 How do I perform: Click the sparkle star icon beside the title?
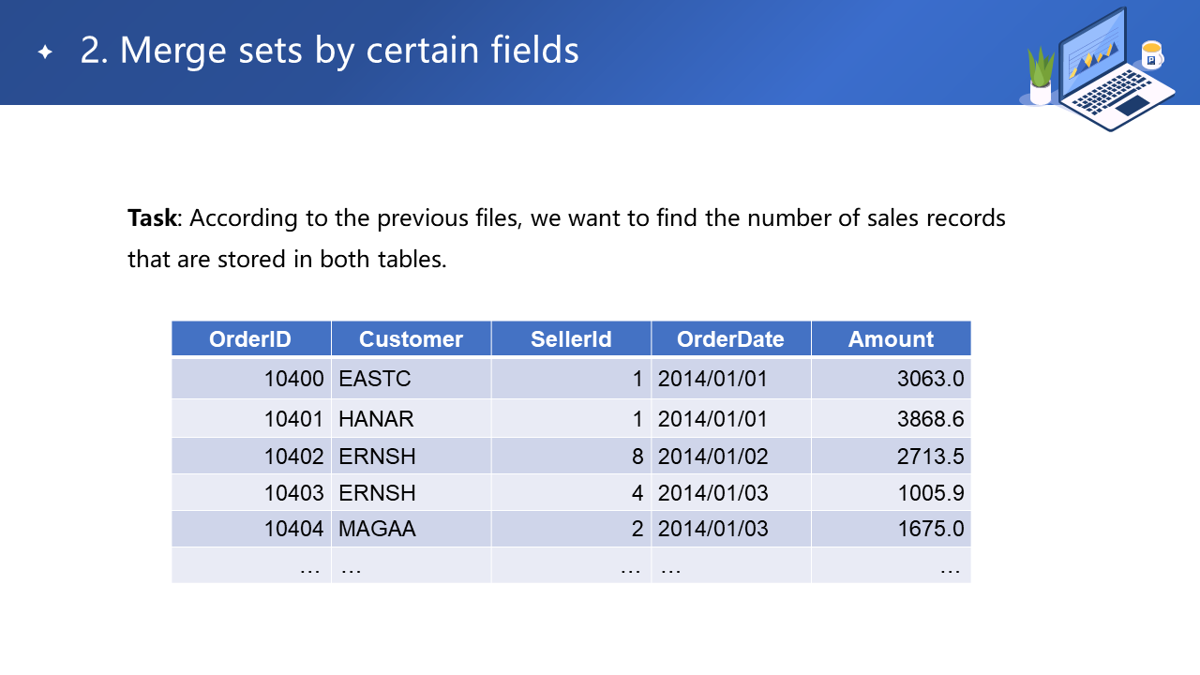[45, 52]
